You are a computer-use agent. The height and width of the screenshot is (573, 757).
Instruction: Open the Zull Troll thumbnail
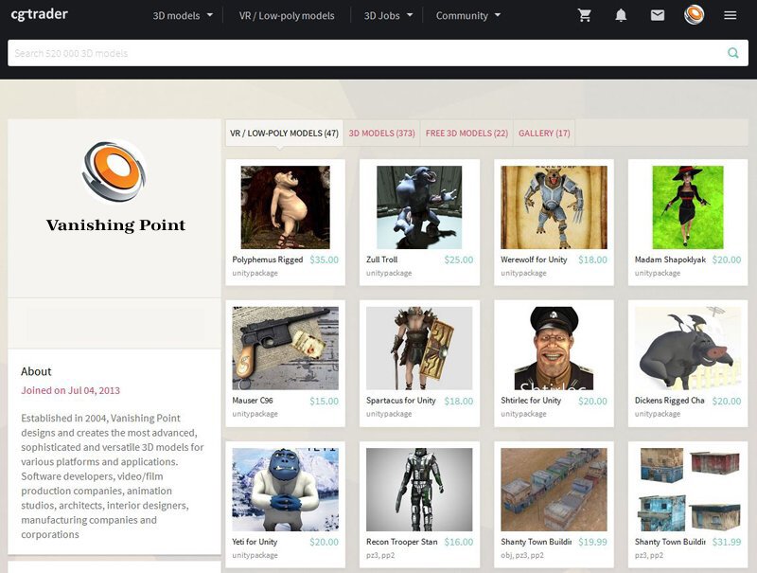(x=419, y=207)
